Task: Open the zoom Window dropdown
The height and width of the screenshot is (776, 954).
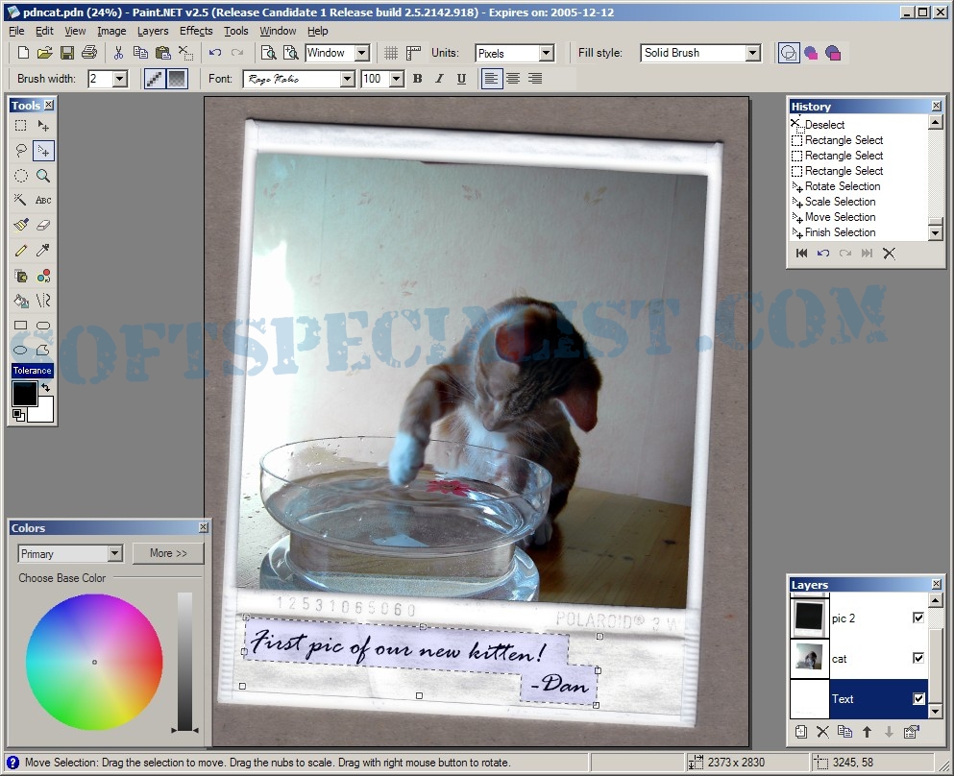Action: click(362, 53)
